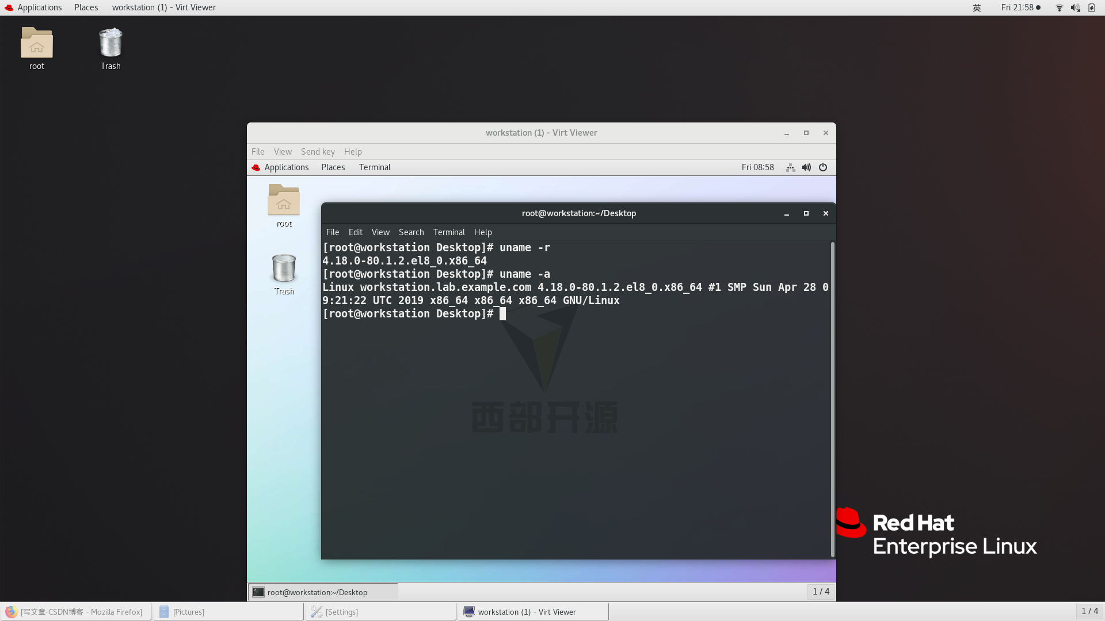Click guest power icon in VM top bar
The image size is (1105, 621).
click(x=823, y=167)
